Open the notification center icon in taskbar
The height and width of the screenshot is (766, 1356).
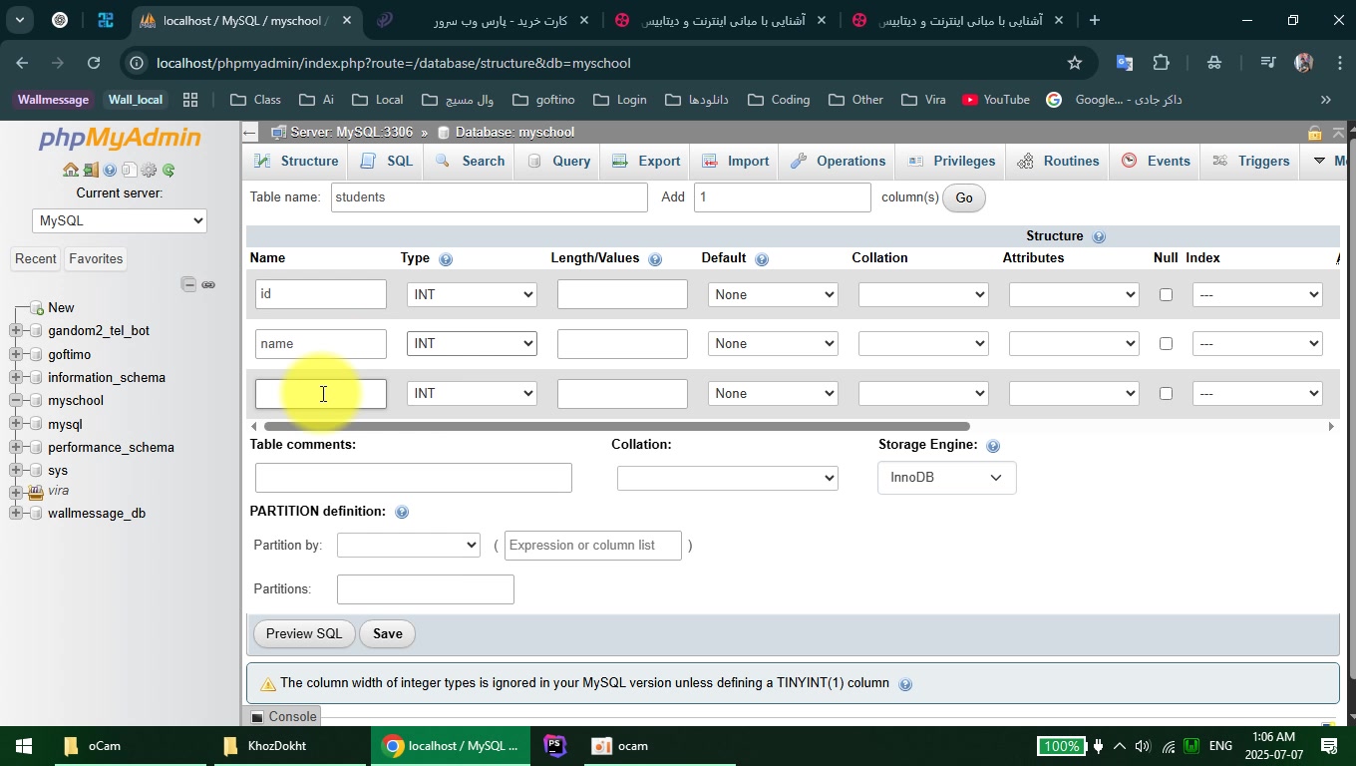click(x=1329, y=746)
